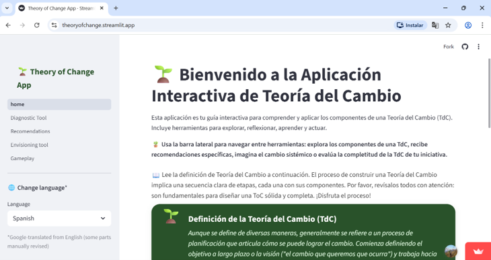Restore down the browser window

[x=463, y=8]
